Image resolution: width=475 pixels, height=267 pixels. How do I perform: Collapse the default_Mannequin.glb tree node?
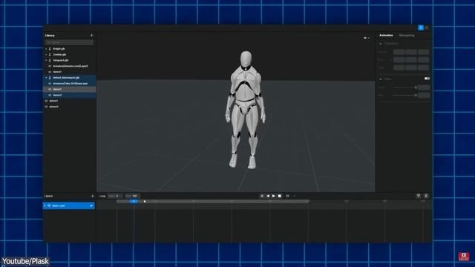46,78
